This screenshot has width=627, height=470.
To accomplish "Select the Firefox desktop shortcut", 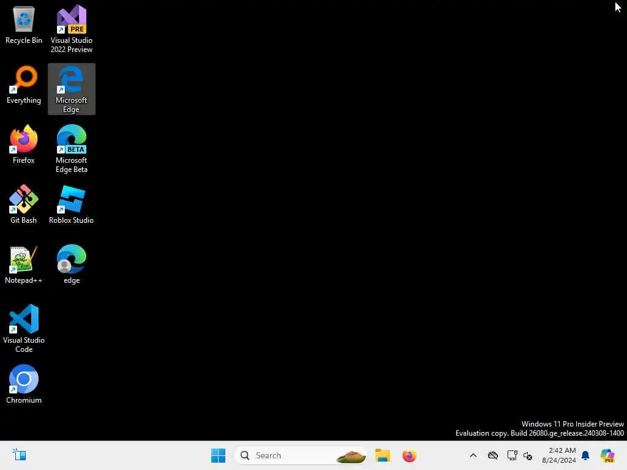I will [24, 144].
